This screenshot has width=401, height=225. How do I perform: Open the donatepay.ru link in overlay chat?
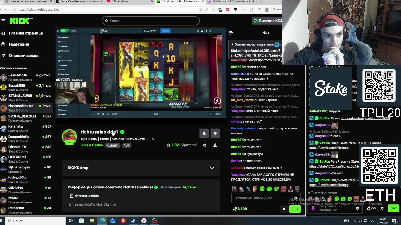(365, 118)
